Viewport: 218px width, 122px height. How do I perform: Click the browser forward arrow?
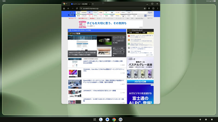72,8
